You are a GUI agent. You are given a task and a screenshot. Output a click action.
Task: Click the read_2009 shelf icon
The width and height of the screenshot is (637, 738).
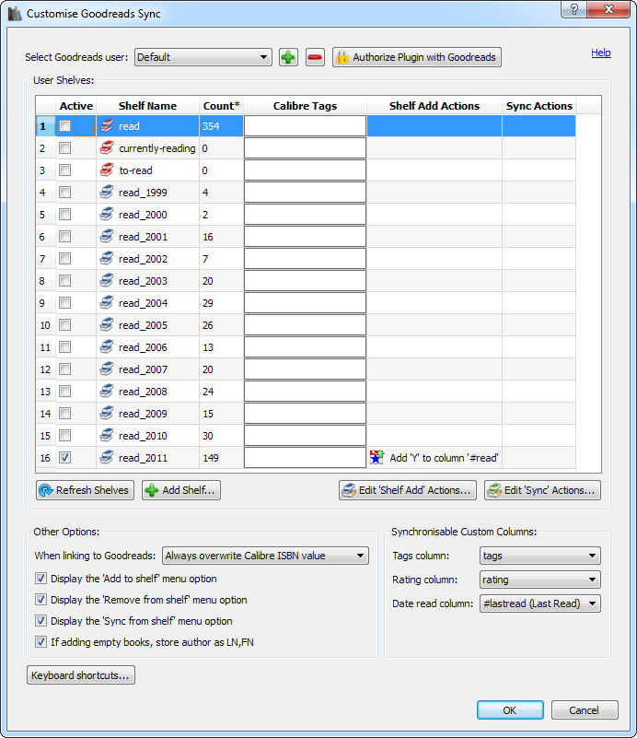click(x=107, y=414)
